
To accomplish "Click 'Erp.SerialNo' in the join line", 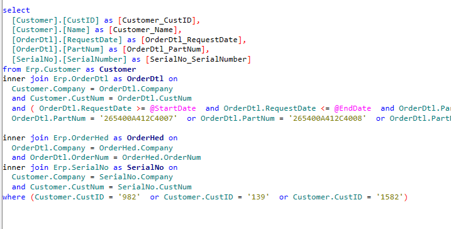I will [x=81, y=168].
